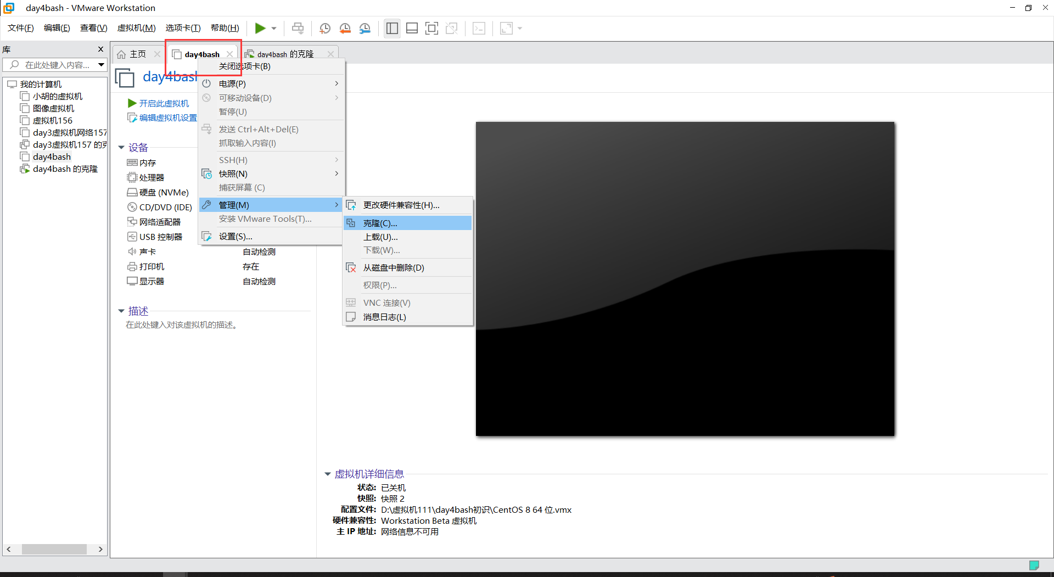Choose 设置(S)... in the context menu

click(x=272, y=236)
